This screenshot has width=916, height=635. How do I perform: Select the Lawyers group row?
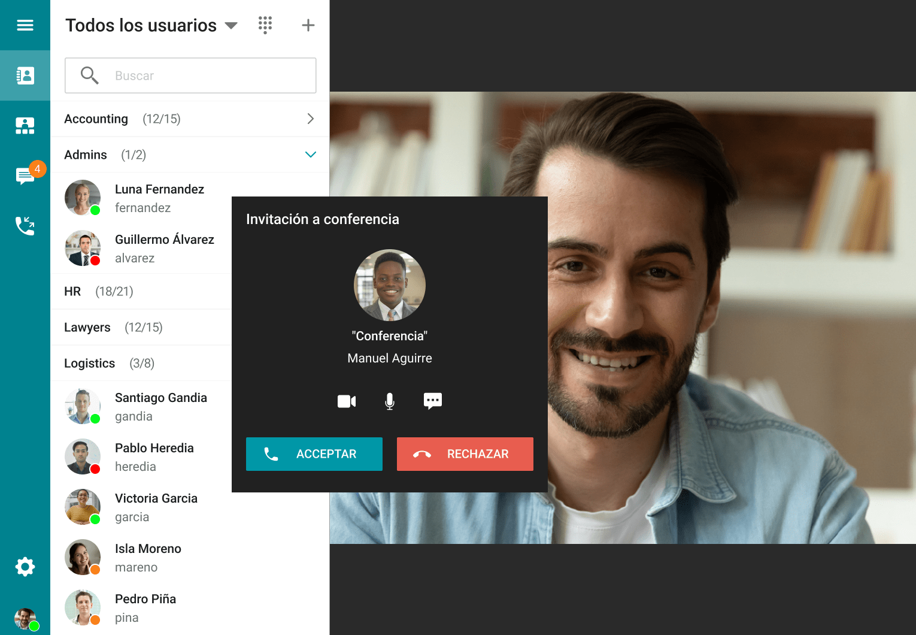141,327
